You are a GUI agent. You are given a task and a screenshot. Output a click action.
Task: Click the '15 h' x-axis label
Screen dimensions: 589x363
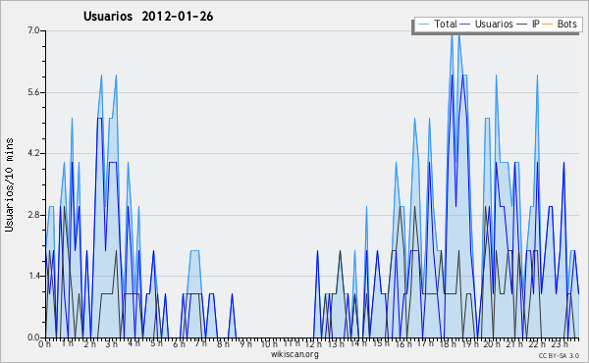[381, 343]
